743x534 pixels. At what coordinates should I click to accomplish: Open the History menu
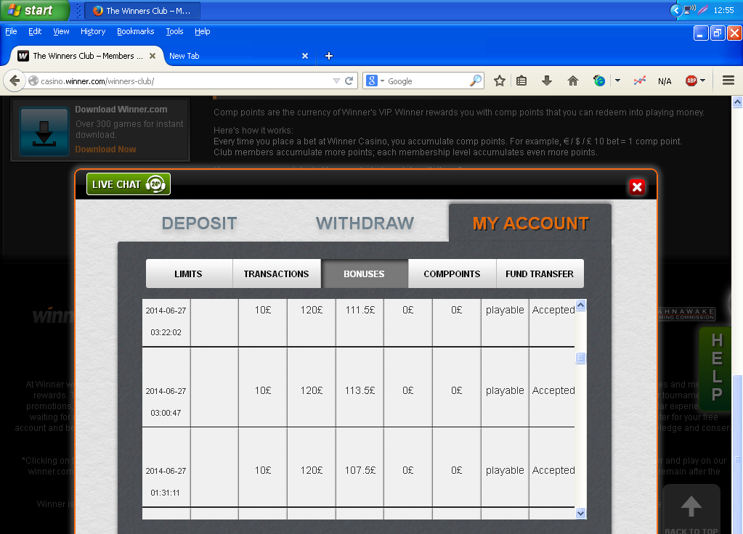[x=93, y=31]
